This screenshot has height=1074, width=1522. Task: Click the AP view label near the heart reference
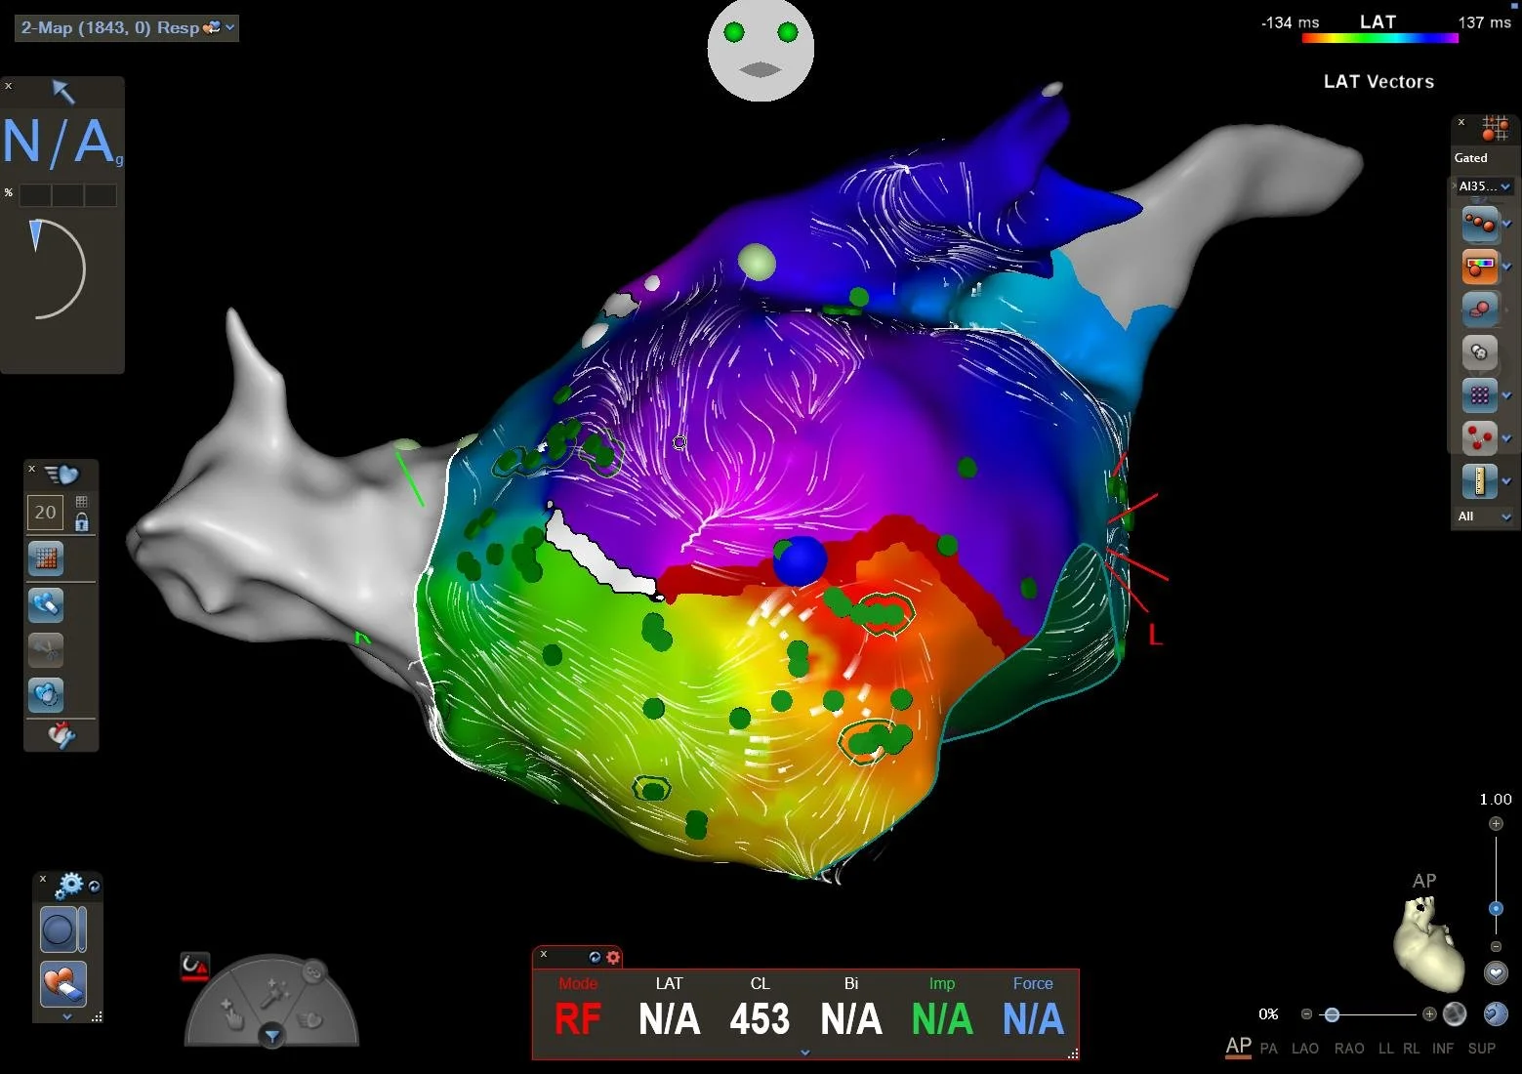click(1424, 881)
